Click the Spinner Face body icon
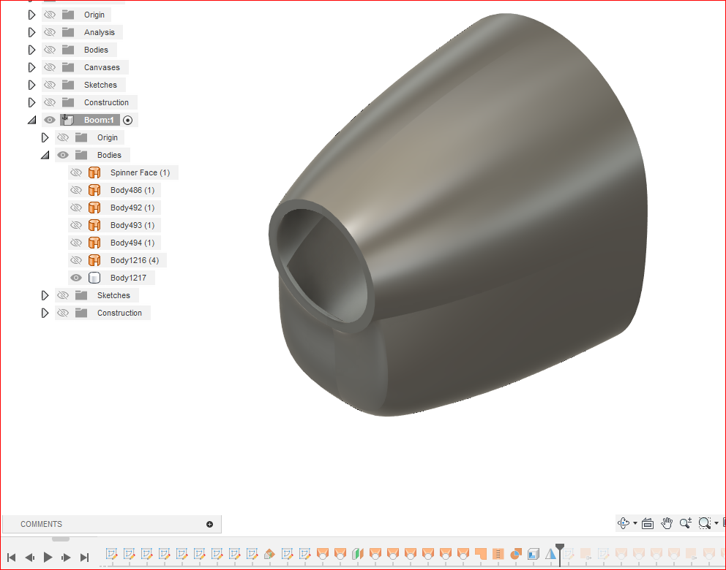726x570 pixels. point(94,172)
